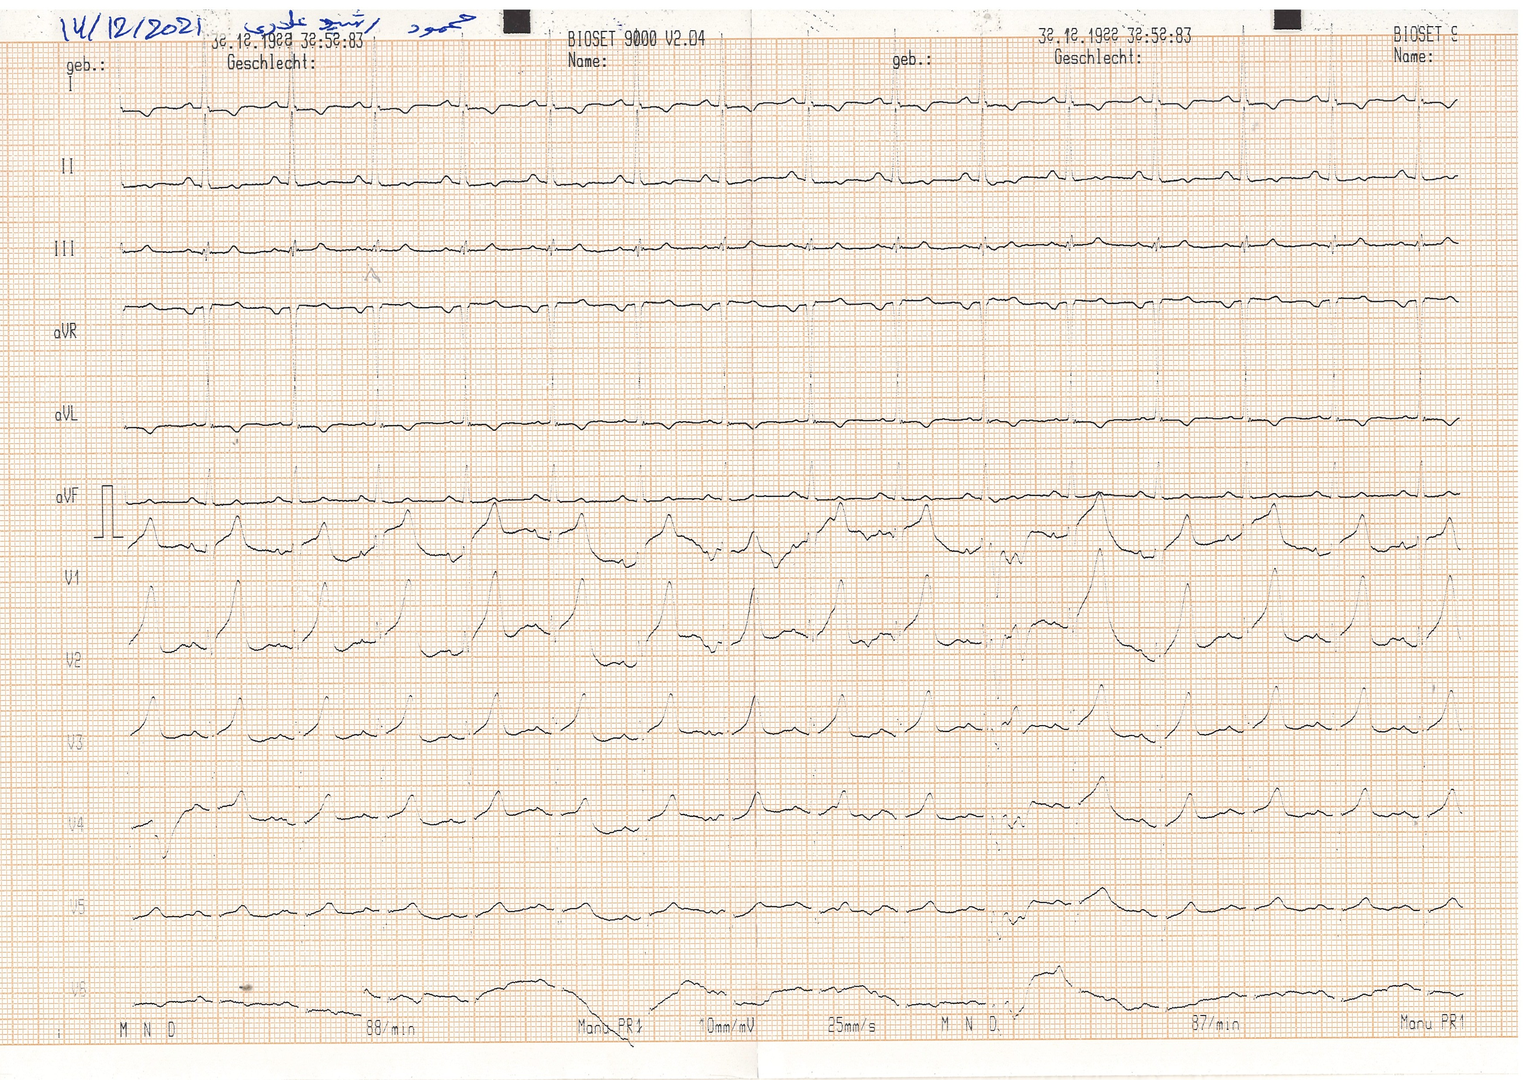Click the V2 lead label
Viewport: 1528px width, 1080px height.
(x=73, y=660)
